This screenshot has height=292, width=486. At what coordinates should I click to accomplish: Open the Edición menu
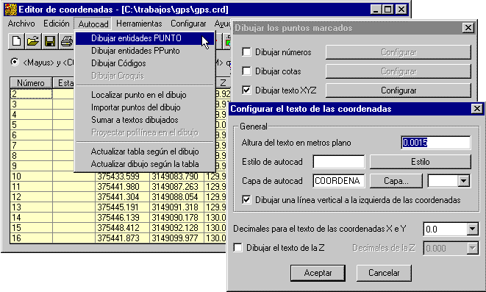57,24
